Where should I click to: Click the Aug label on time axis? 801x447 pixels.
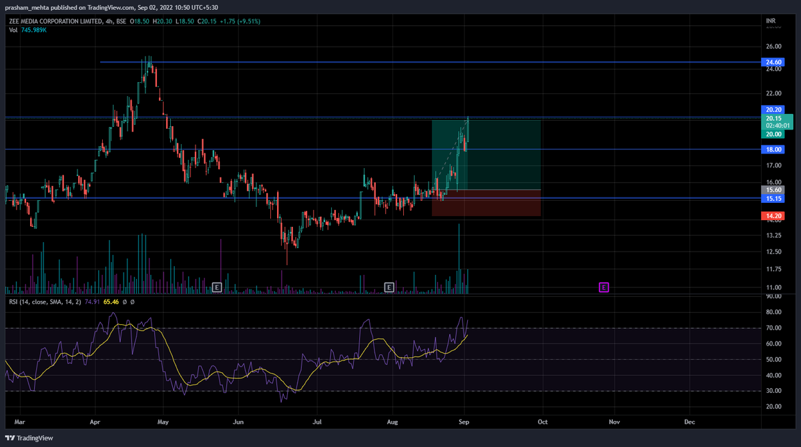tap(392, 422)
